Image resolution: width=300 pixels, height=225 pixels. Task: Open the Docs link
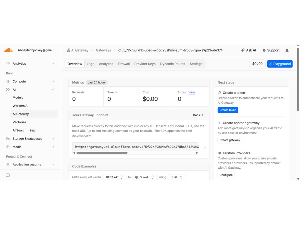point(198,115)
